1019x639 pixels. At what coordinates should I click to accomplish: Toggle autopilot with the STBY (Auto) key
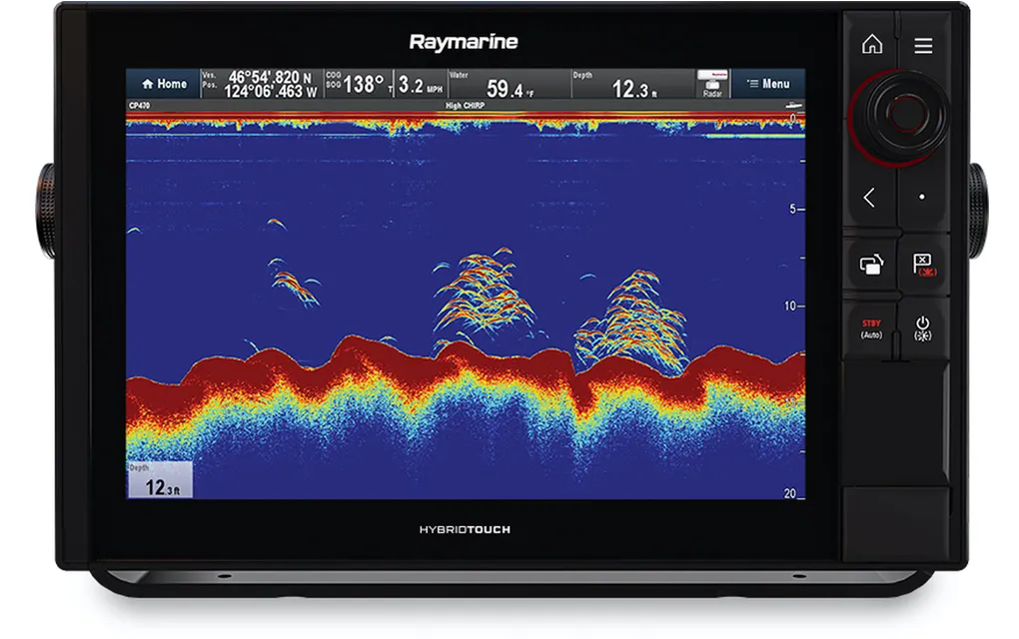tap(871, 327)
